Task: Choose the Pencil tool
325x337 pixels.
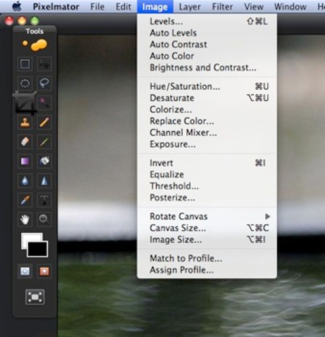Action: [44, 122]
